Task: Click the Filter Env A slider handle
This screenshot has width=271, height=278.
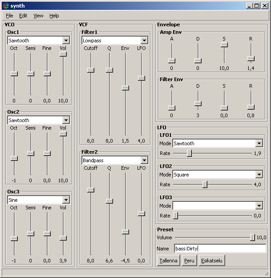Action: tap(172, 108)
